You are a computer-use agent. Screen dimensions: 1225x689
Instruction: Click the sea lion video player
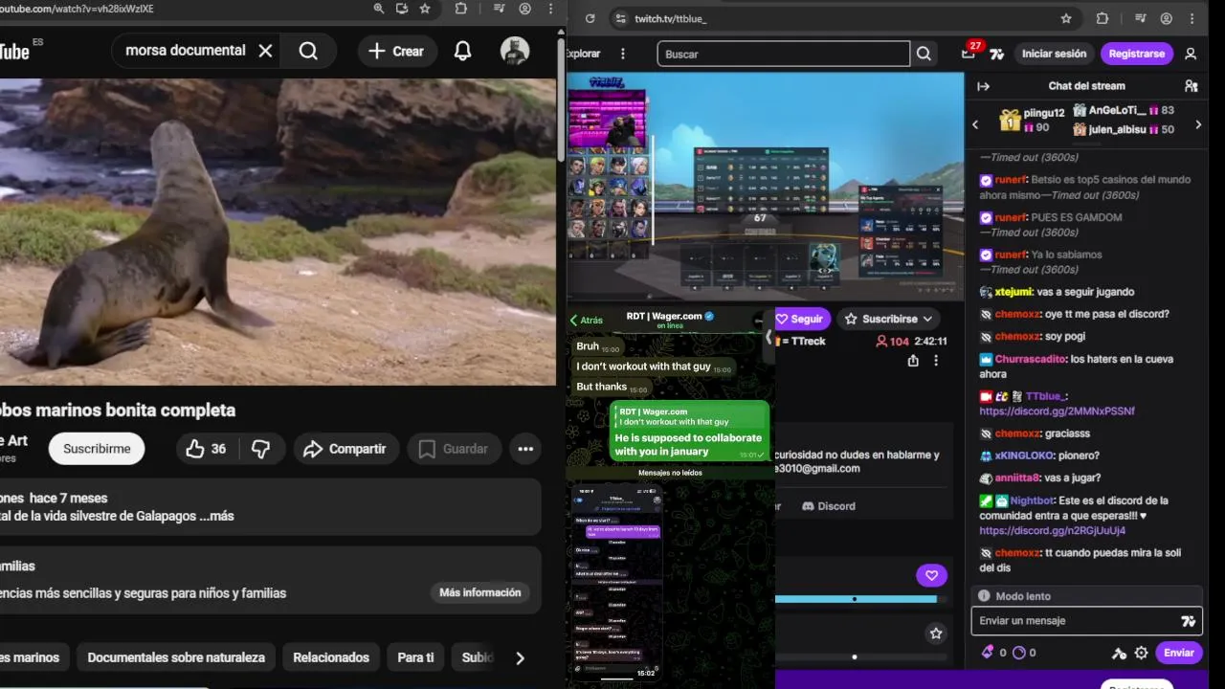click(x=278, y=233)
